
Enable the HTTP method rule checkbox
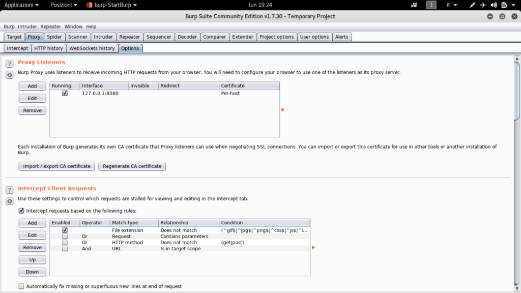click(x=65, y=243)
